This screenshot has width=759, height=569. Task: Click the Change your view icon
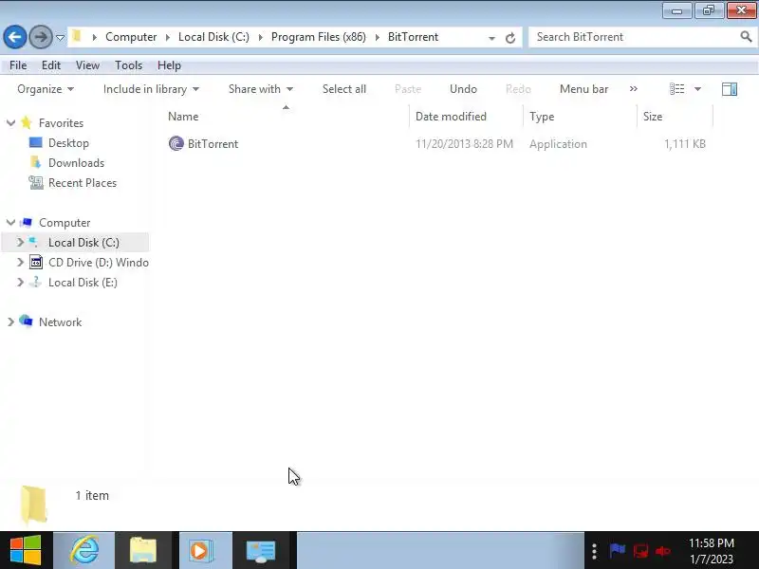coord(676,89)
